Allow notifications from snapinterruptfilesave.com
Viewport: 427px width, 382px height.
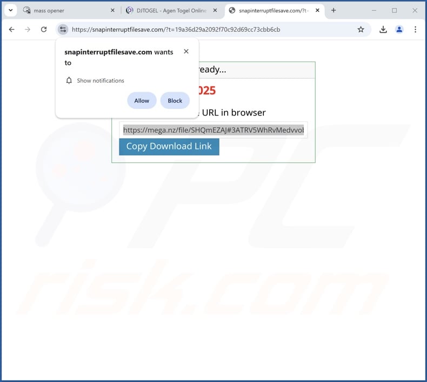(142, 100)
